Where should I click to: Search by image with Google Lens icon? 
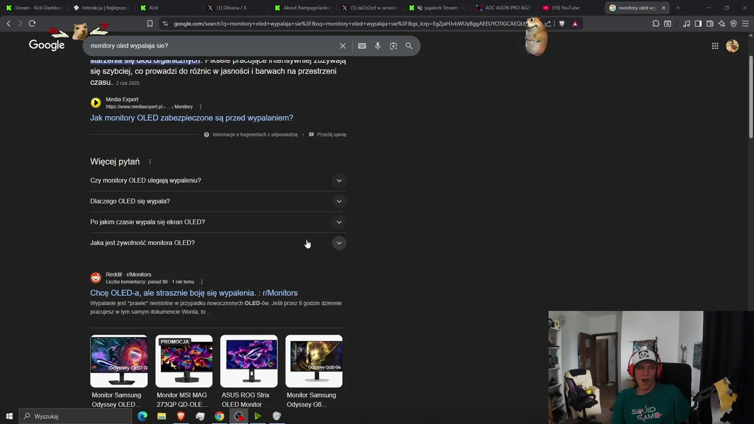coord(393,46)
